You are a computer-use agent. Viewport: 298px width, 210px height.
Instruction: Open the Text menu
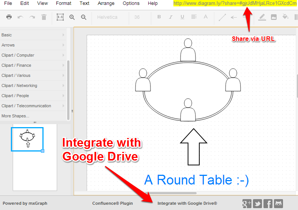(x=84, y=3)
